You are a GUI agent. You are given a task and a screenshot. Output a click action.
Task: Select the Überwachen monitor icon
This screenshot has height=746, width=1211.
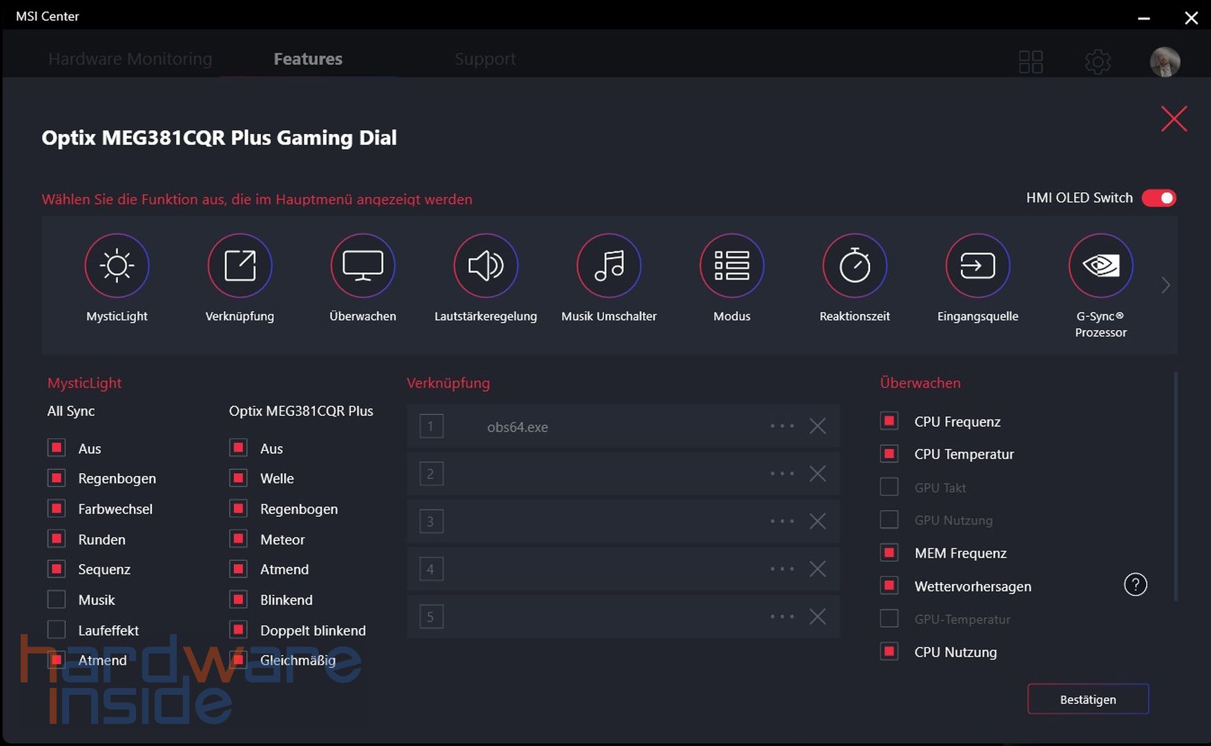(362, 266)
